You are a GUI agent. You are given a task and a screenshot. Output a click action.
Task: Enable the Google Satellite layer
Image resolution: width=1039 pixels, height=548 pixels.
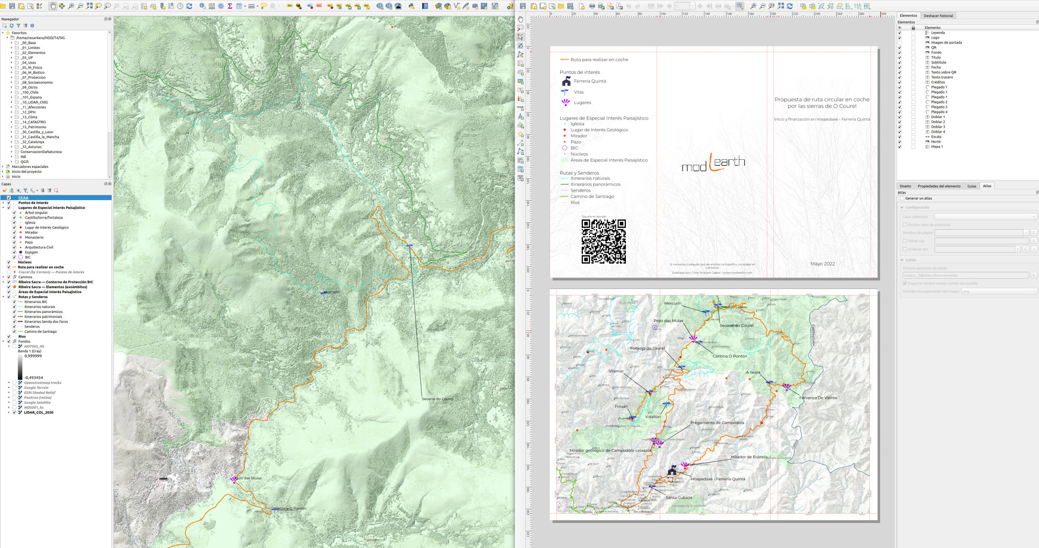(14, 402)
